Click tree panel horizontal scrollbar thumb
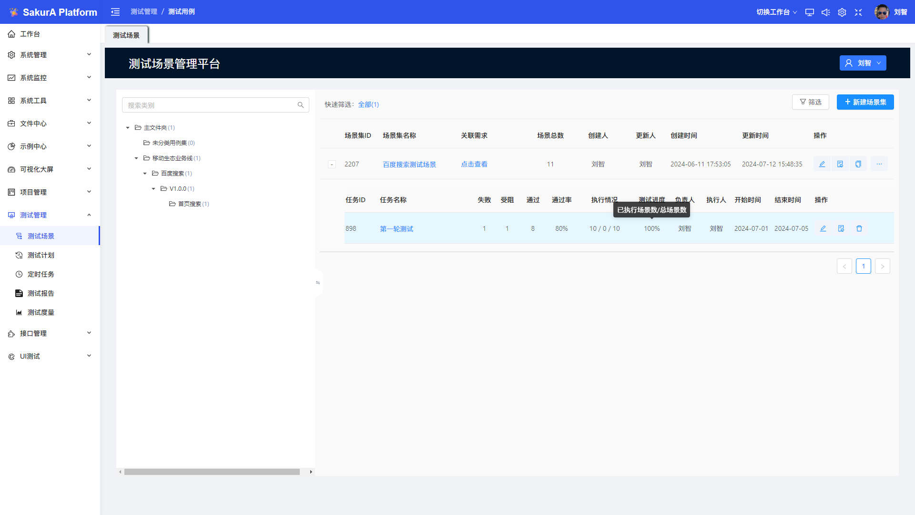 [x=212, y=472]
